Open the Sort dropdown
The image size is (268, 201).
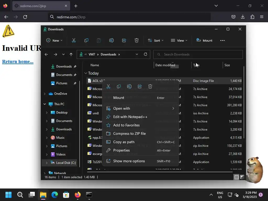pos(155,41)
